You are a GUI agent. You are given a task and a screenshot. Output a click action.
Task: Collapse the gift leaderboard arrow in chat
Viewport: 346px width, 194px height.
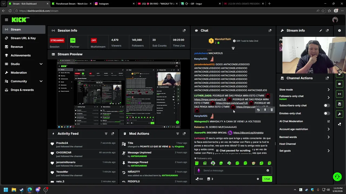233,48
